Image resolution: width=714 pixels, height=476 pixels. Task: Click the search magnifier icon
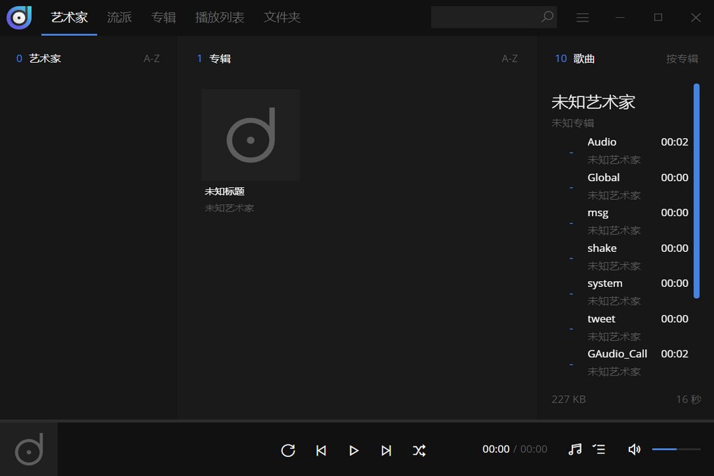pyautogui.click(x=547, y=17)
